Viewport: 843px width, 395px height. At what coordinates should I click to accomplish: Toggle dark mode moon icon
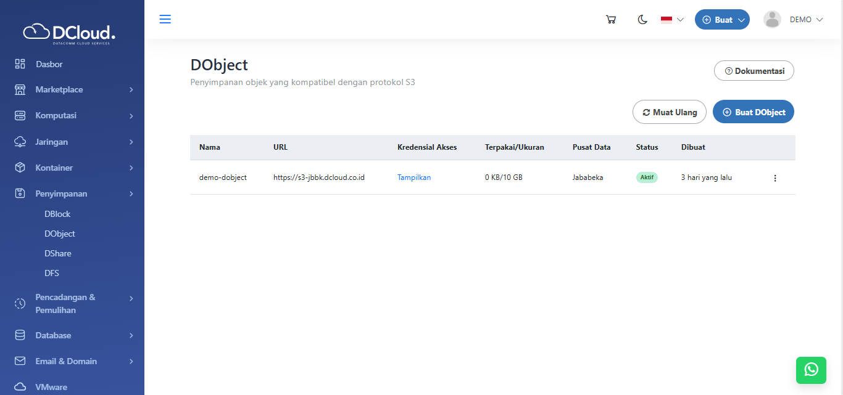[642, 20]
